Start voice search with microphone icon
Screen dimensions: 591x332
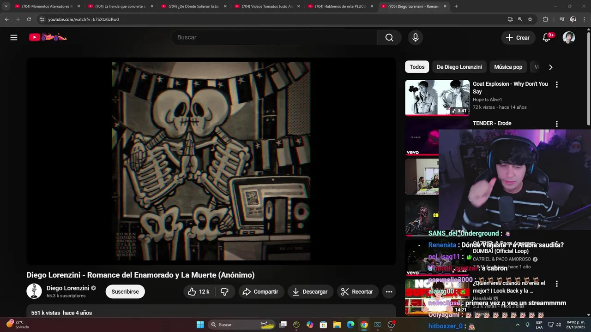click(x=416, y=37)
